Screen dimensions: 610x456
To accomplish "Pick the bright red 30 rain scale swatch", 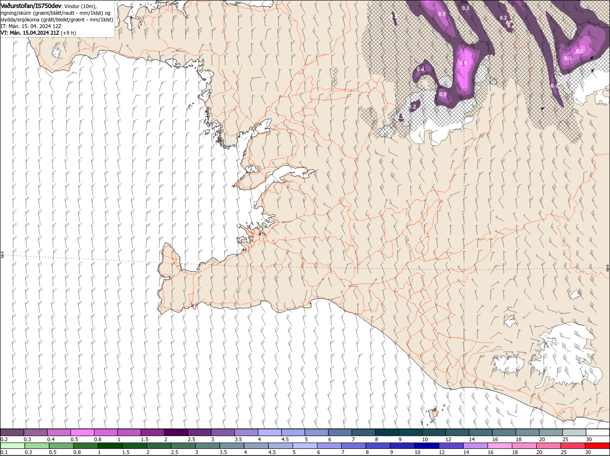I will 598,446.
